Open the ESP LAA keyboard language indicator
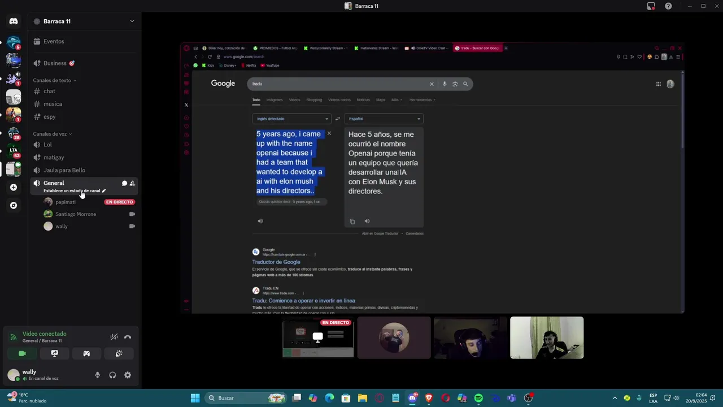The width and height of the screenshot is (723, 407). click(653, 398)
